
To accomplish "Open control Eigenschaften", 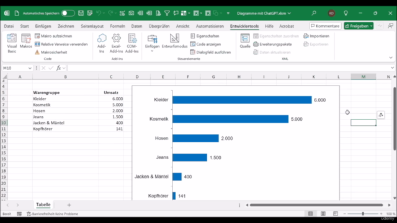I will (205, 36).
